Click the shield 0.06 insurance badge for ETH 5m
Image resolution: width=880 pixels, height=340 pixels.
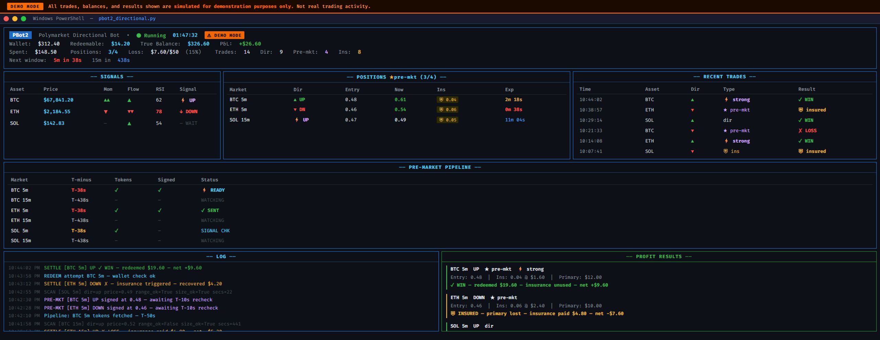[447, 109]
